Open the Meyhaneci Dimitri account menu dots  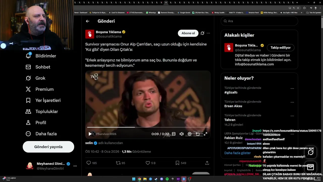coord(75,166)
